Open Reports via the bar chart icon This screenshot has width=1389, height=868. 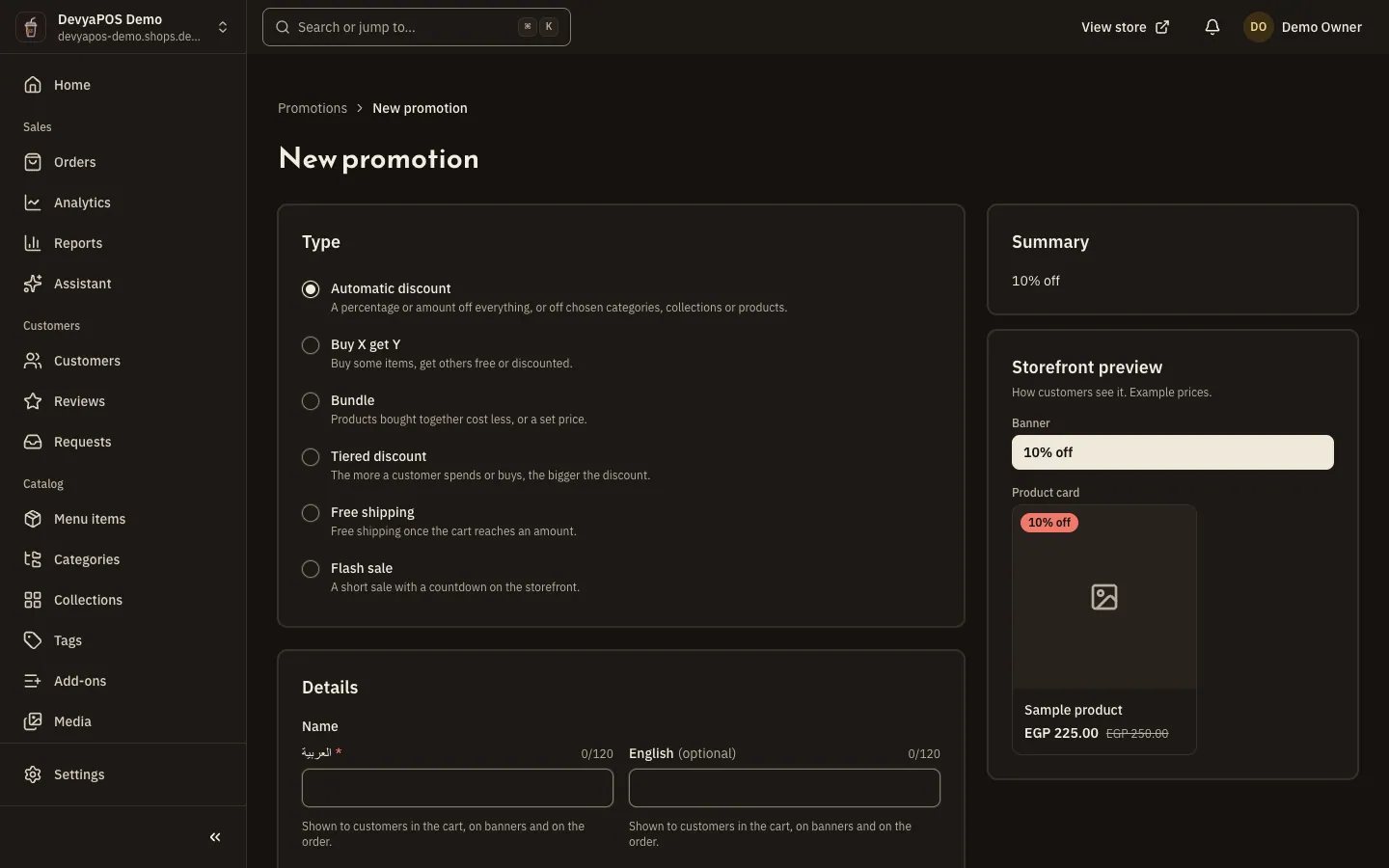click(33, 243)
